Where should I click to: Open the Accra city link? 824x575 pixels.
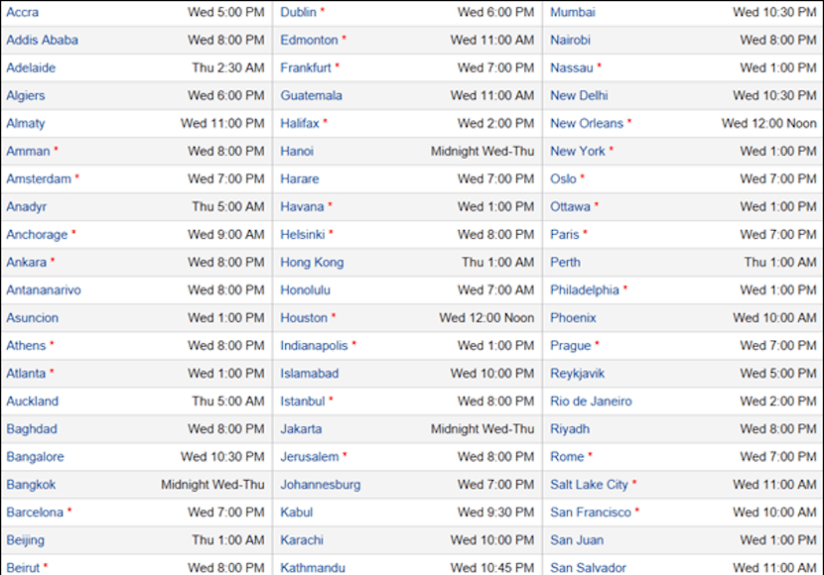(x=23, y=12)
